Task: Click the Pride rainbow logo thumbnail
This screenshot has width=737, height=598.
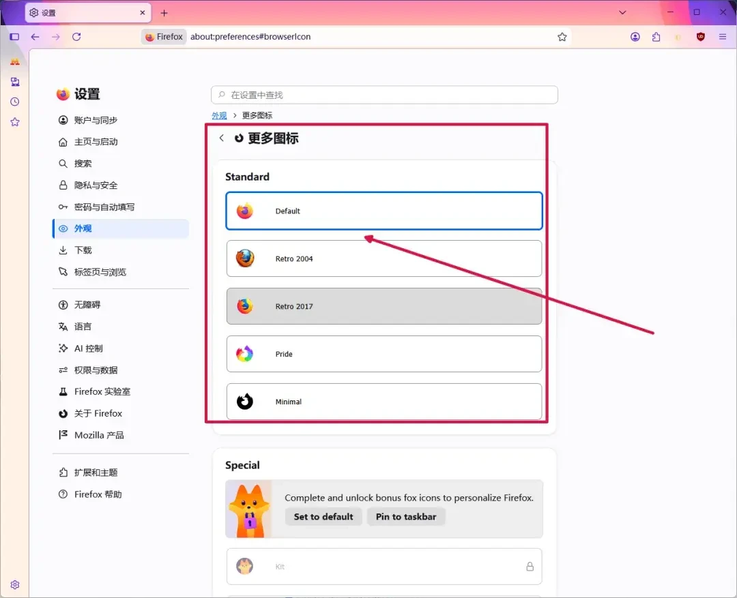Action: tap(245, 354)
